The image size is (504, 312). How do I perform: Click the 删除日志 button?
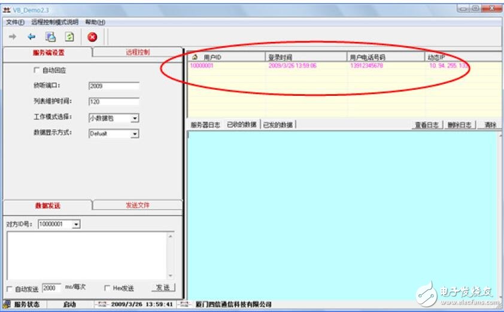click(460, 125)
